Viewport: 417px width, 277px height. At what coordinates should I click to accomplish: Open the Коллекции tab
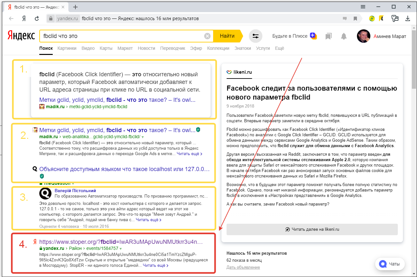pyautogui.click(x=218, y=48)
